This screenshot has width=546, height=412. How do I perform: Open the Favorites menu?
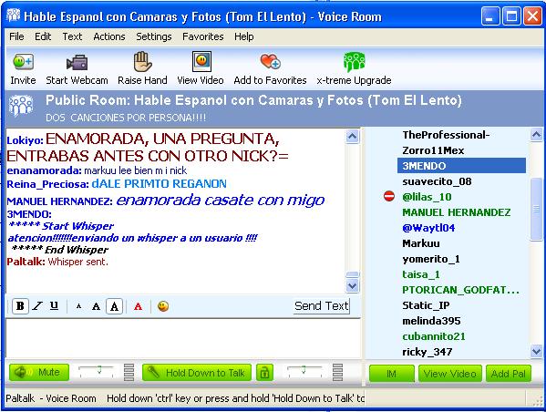203,36
